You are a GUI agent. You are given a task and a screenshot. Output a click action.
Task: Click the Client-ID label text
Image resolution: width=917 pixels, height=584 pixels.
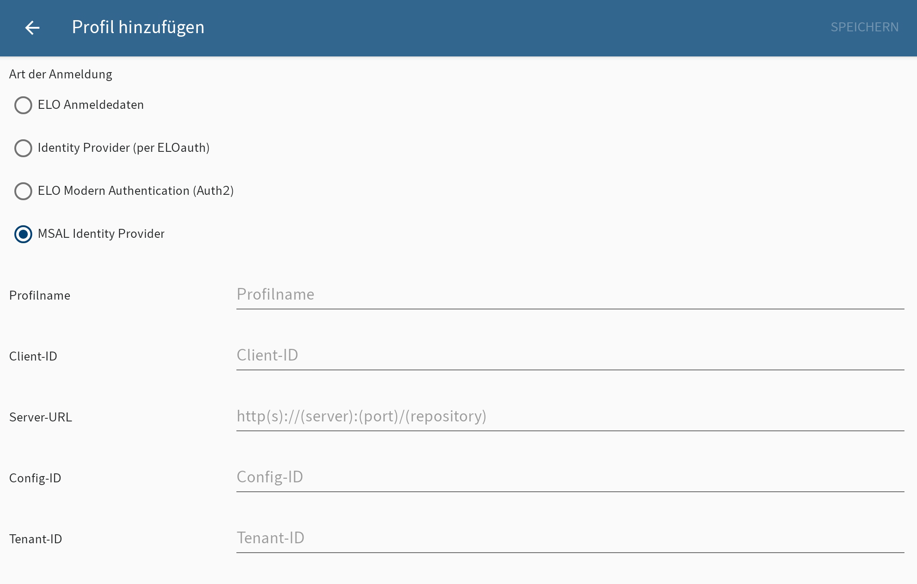point(33,356)
